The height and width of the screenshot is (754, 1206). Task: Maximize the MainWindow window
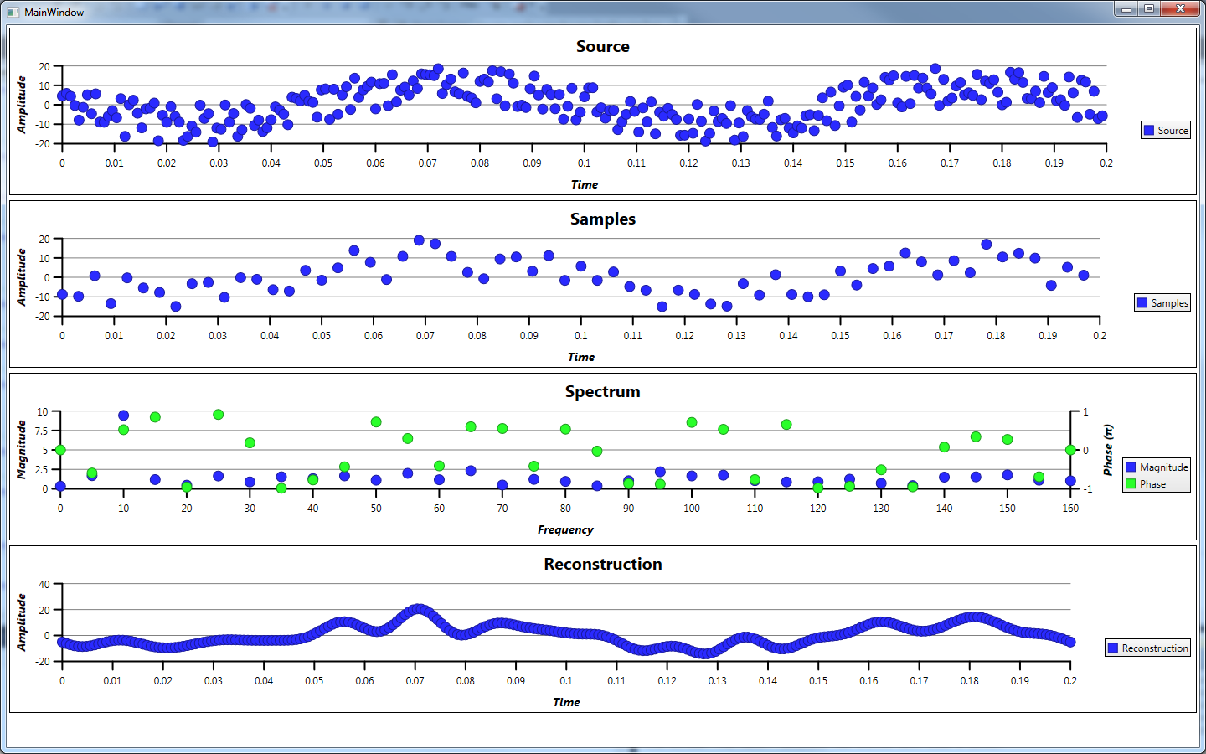click(x=1149, y=9)
